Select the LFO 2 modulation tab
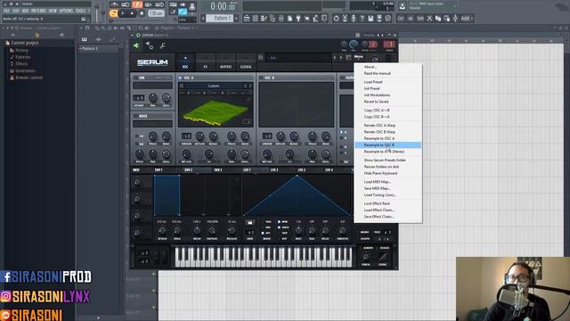570x321 pixels. click(x=274, y=170)
